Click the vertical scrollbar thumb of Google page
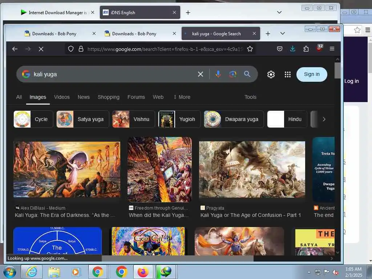 tap(337, 70)
